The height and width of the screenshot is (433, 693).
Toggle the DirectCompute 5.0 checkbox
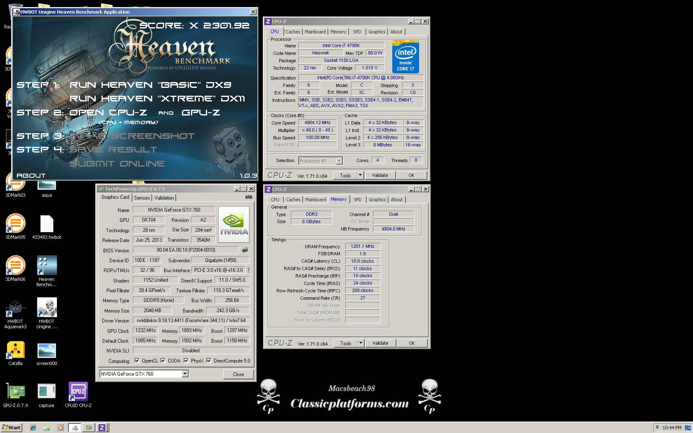(x=209, y=361)
